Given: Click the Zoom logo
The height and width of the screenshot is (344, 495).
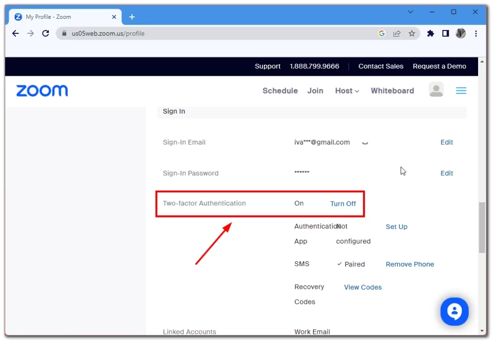Looking at the screenshot, I should 42,91.
